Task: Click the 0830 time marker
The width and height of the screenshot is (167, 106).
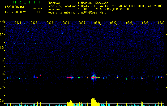Action: (161, 23)
